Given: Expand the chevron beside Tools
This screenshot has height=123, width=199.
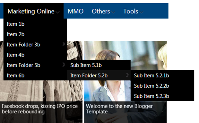Looking at the screenshot, I should [141, 12].
